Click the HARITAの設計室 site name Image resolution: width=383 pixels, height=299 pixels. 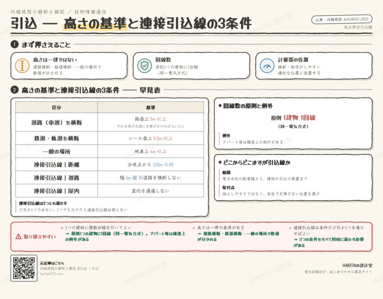[357, 265]
